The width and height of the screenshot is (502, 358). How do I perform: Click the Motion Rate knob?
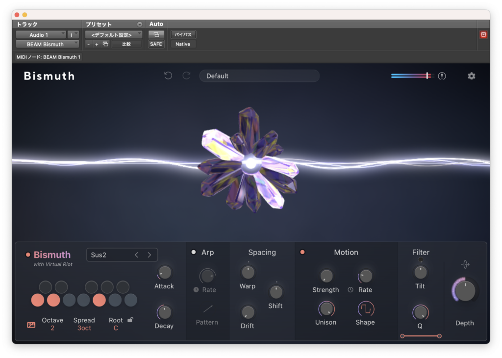pos(365,276)
